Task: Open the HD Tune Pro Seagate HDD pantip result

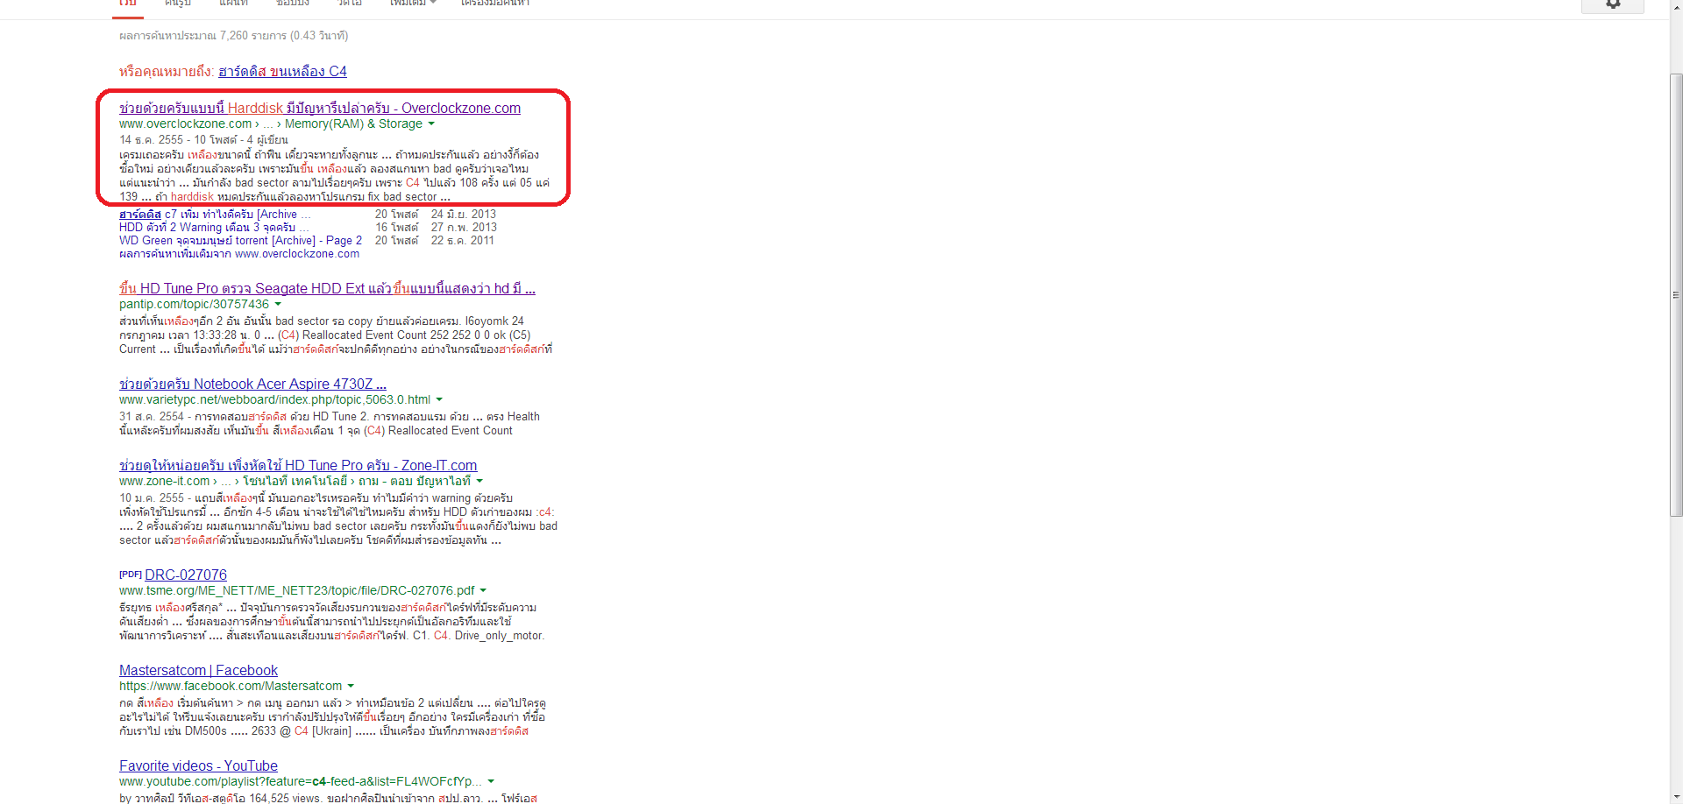Action: 327,289
